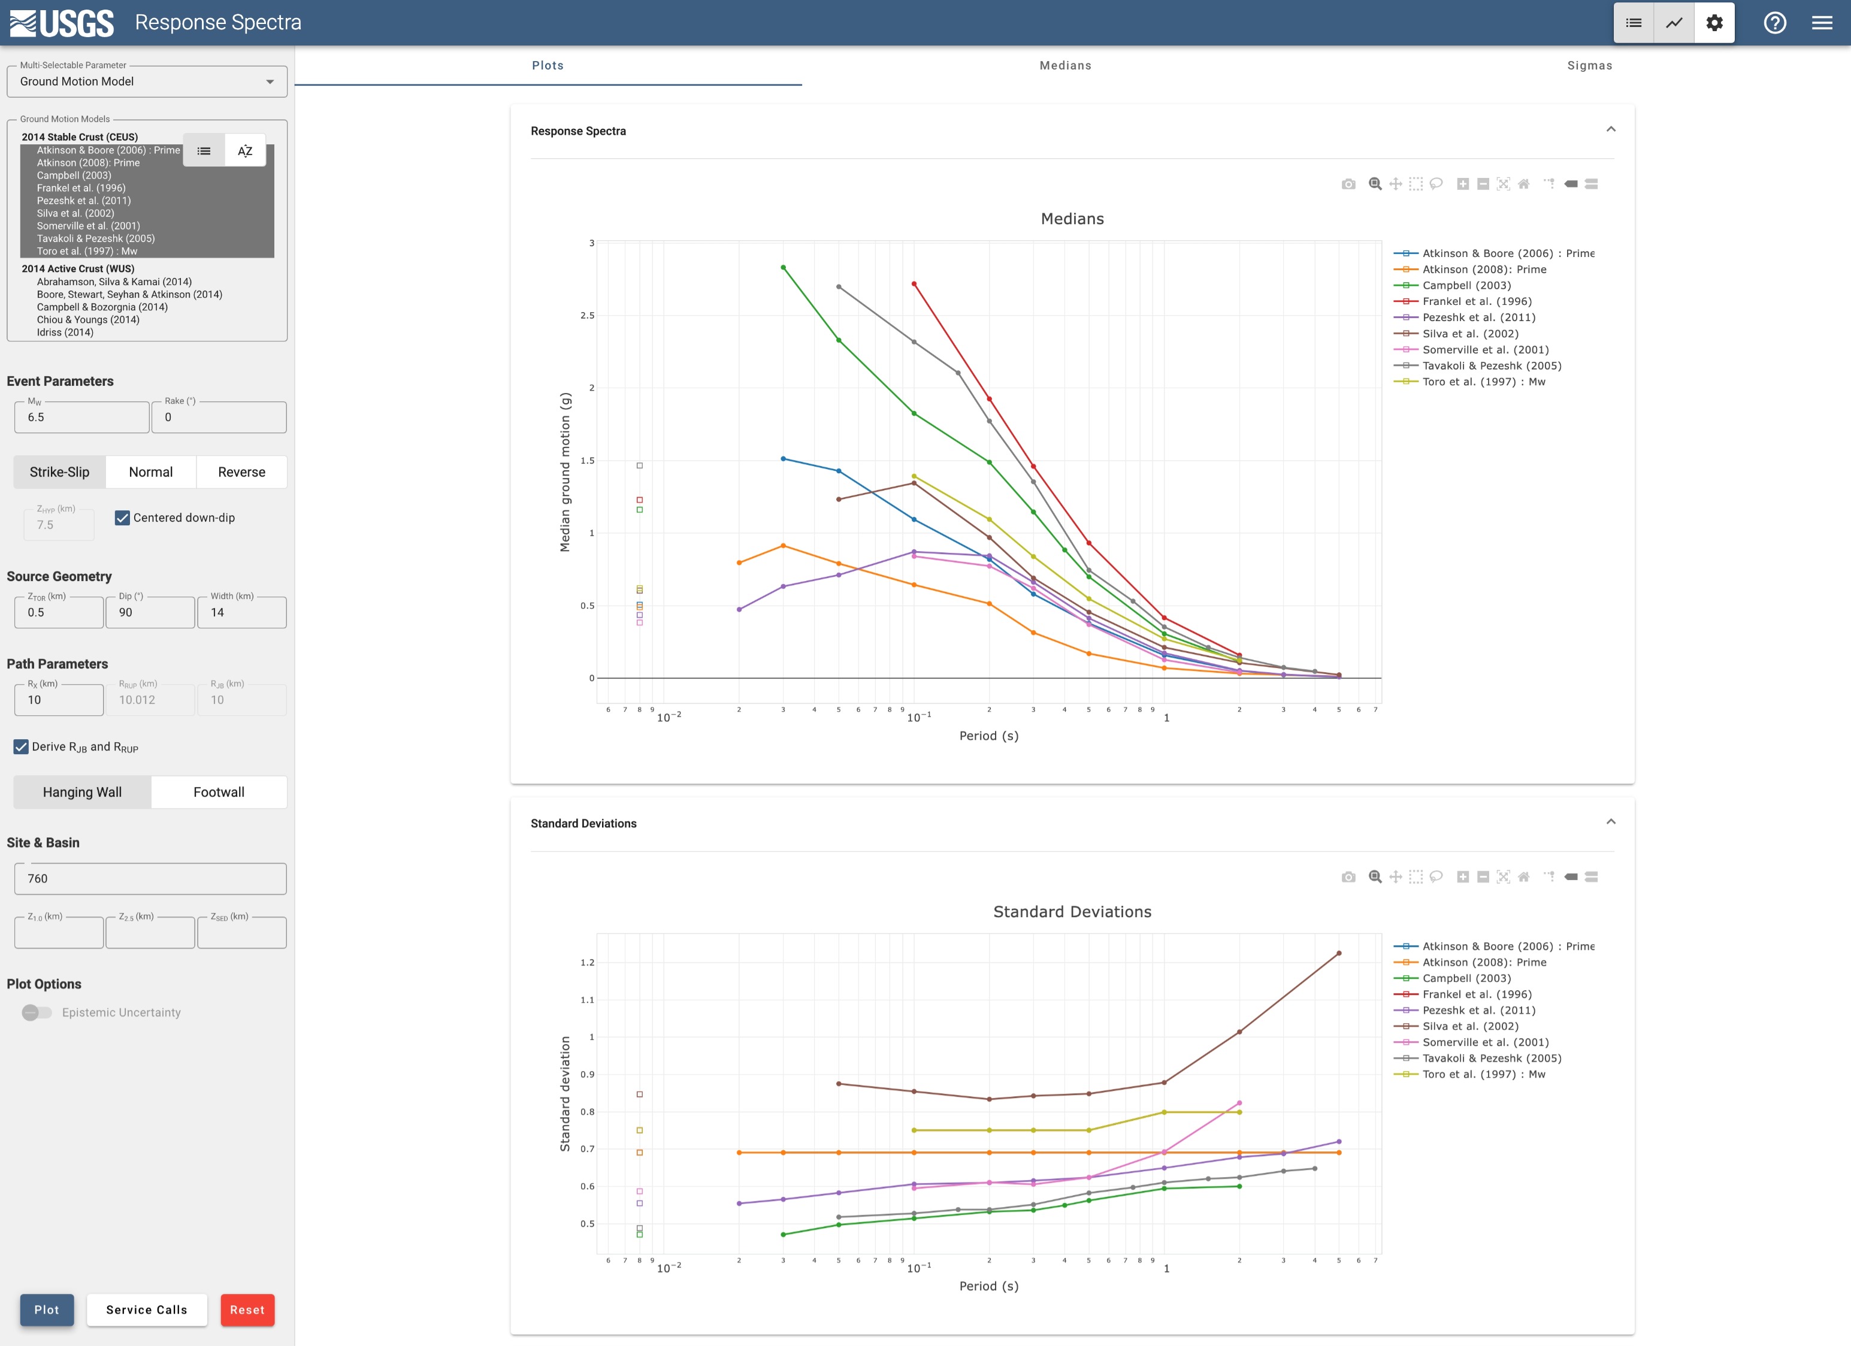Click Zoom out minus icon on Medians plot
The width and height of the screenshot is (1851, 1346).
pos(1483,184)
